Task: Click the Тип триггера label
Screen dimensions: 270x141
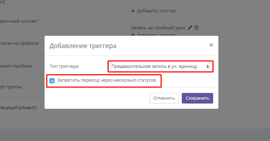Action: coord(64,66)
